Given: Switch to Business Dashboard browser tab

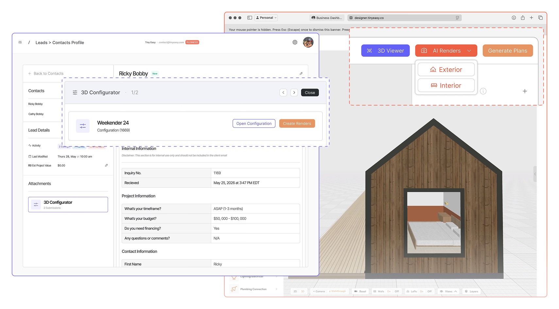Looking at the screenshot, I should [327, 18].
